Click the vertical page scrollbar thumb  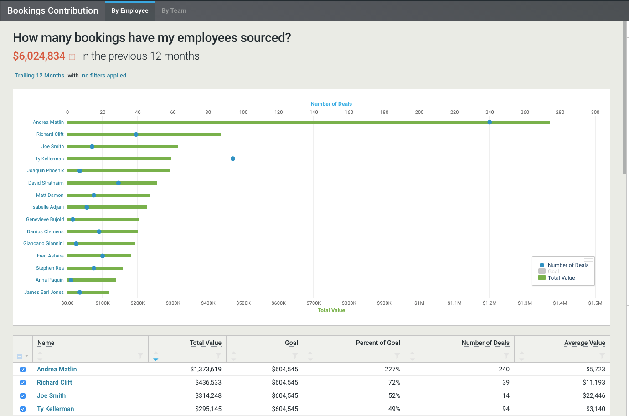click(624, 97)
